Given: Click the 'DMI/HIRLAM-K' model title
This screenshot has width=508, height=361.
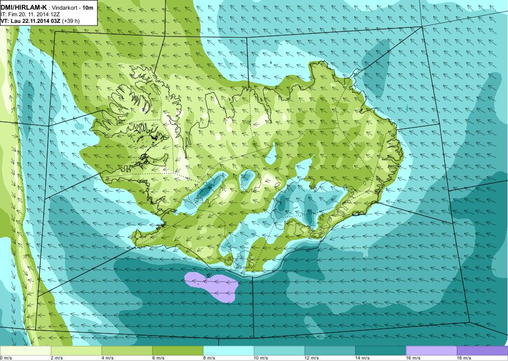Looking at the screenshot, I should [24, 8].
